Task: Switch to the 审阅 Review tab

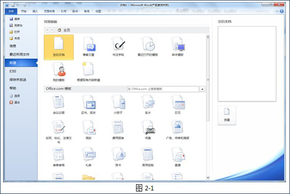Action: point(86,11)
